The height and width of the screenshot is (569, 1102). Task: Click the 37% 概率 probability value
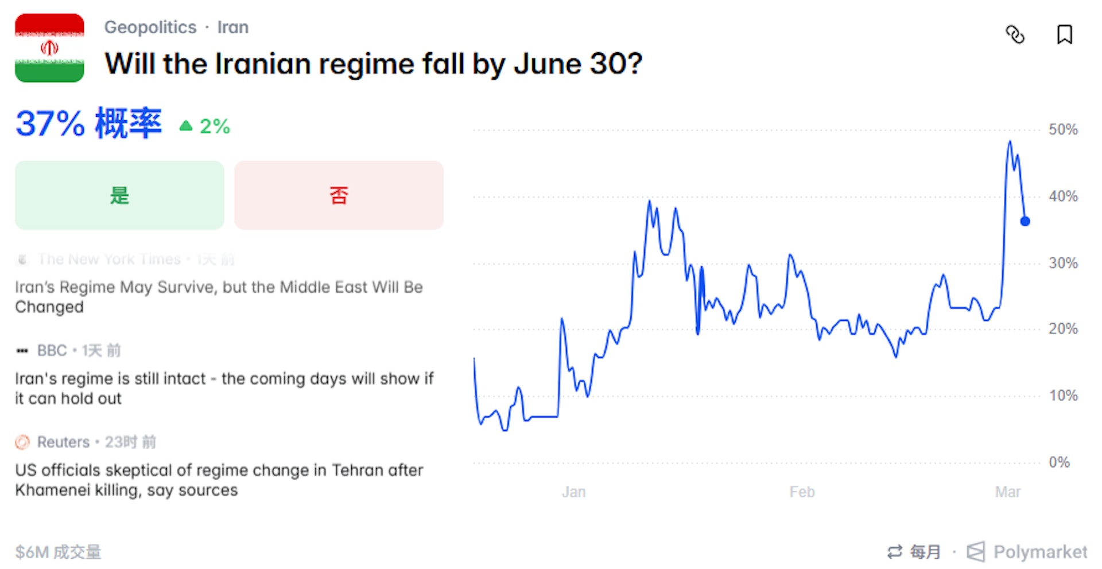pyautogui.click(x=89, y=123)
